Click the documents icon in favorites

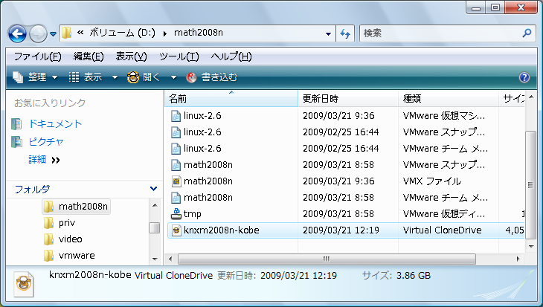16,124
